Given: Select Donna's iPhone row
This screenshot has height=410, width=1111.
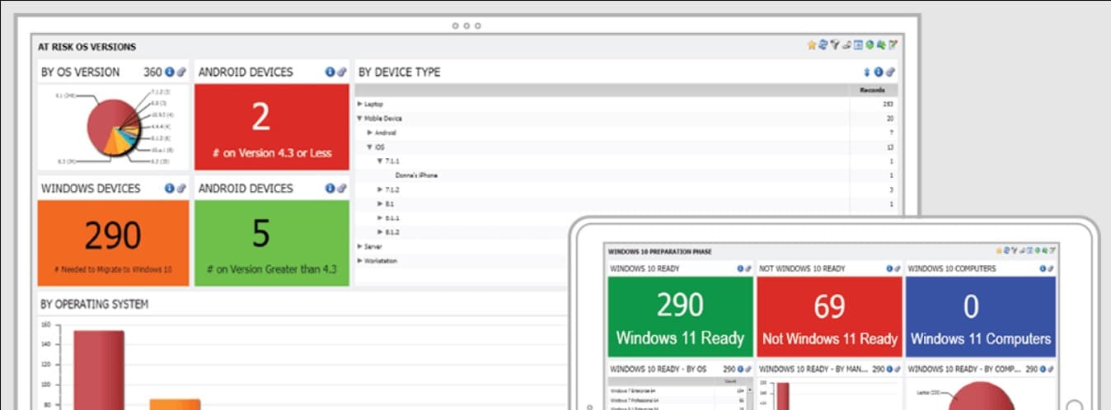Looking at the screenshot, I should 626,175.
